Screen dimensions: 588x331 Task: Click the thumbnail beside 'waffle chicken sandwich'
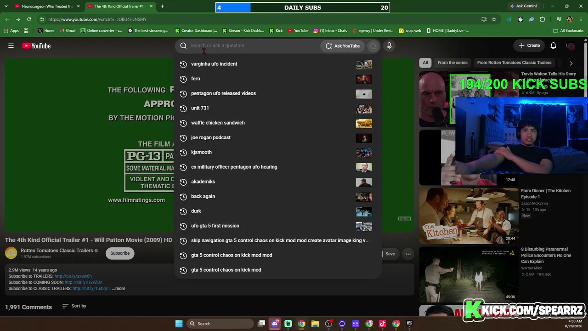[x=364, y=123]
